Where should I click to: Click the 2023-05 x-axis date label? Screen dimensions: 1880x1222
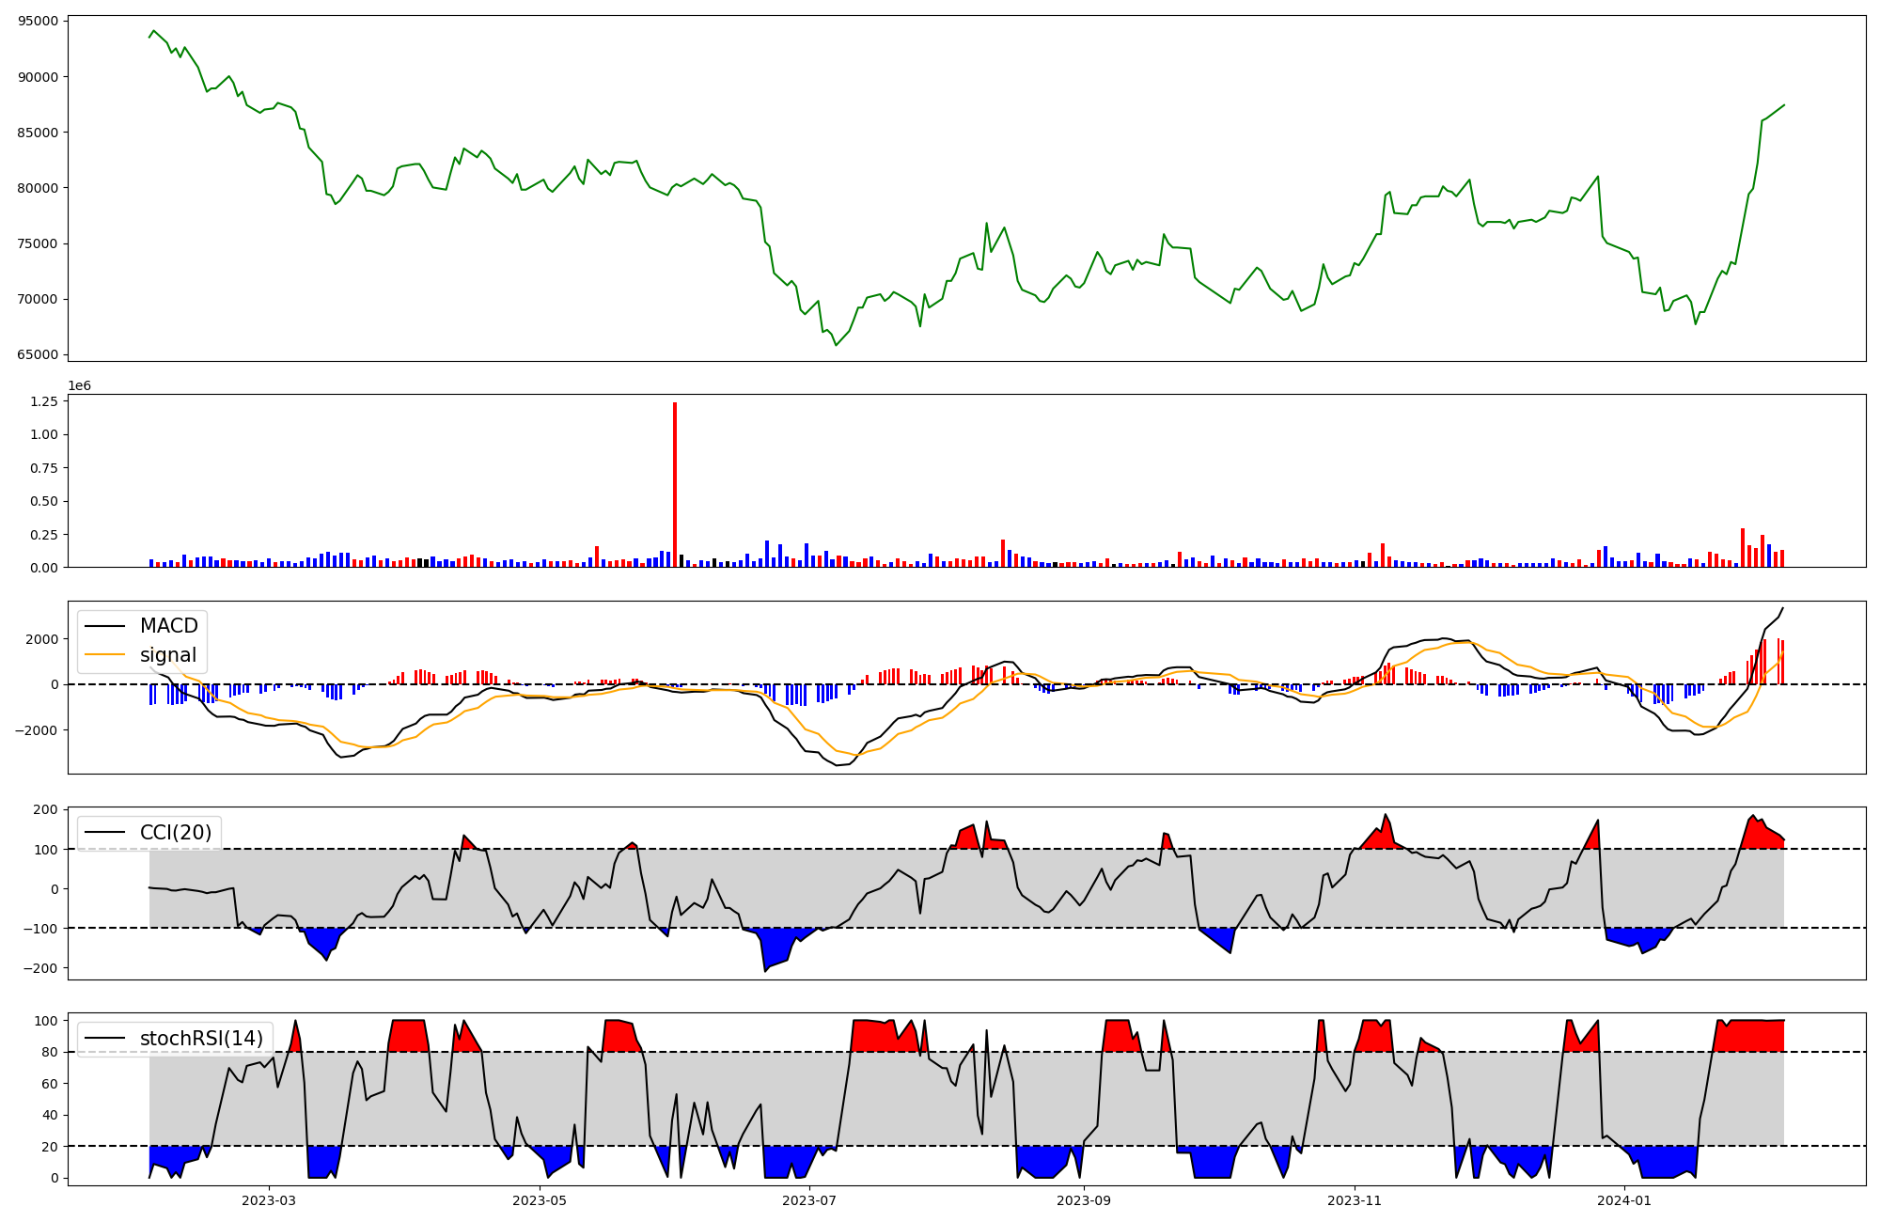click(540, 1200)
